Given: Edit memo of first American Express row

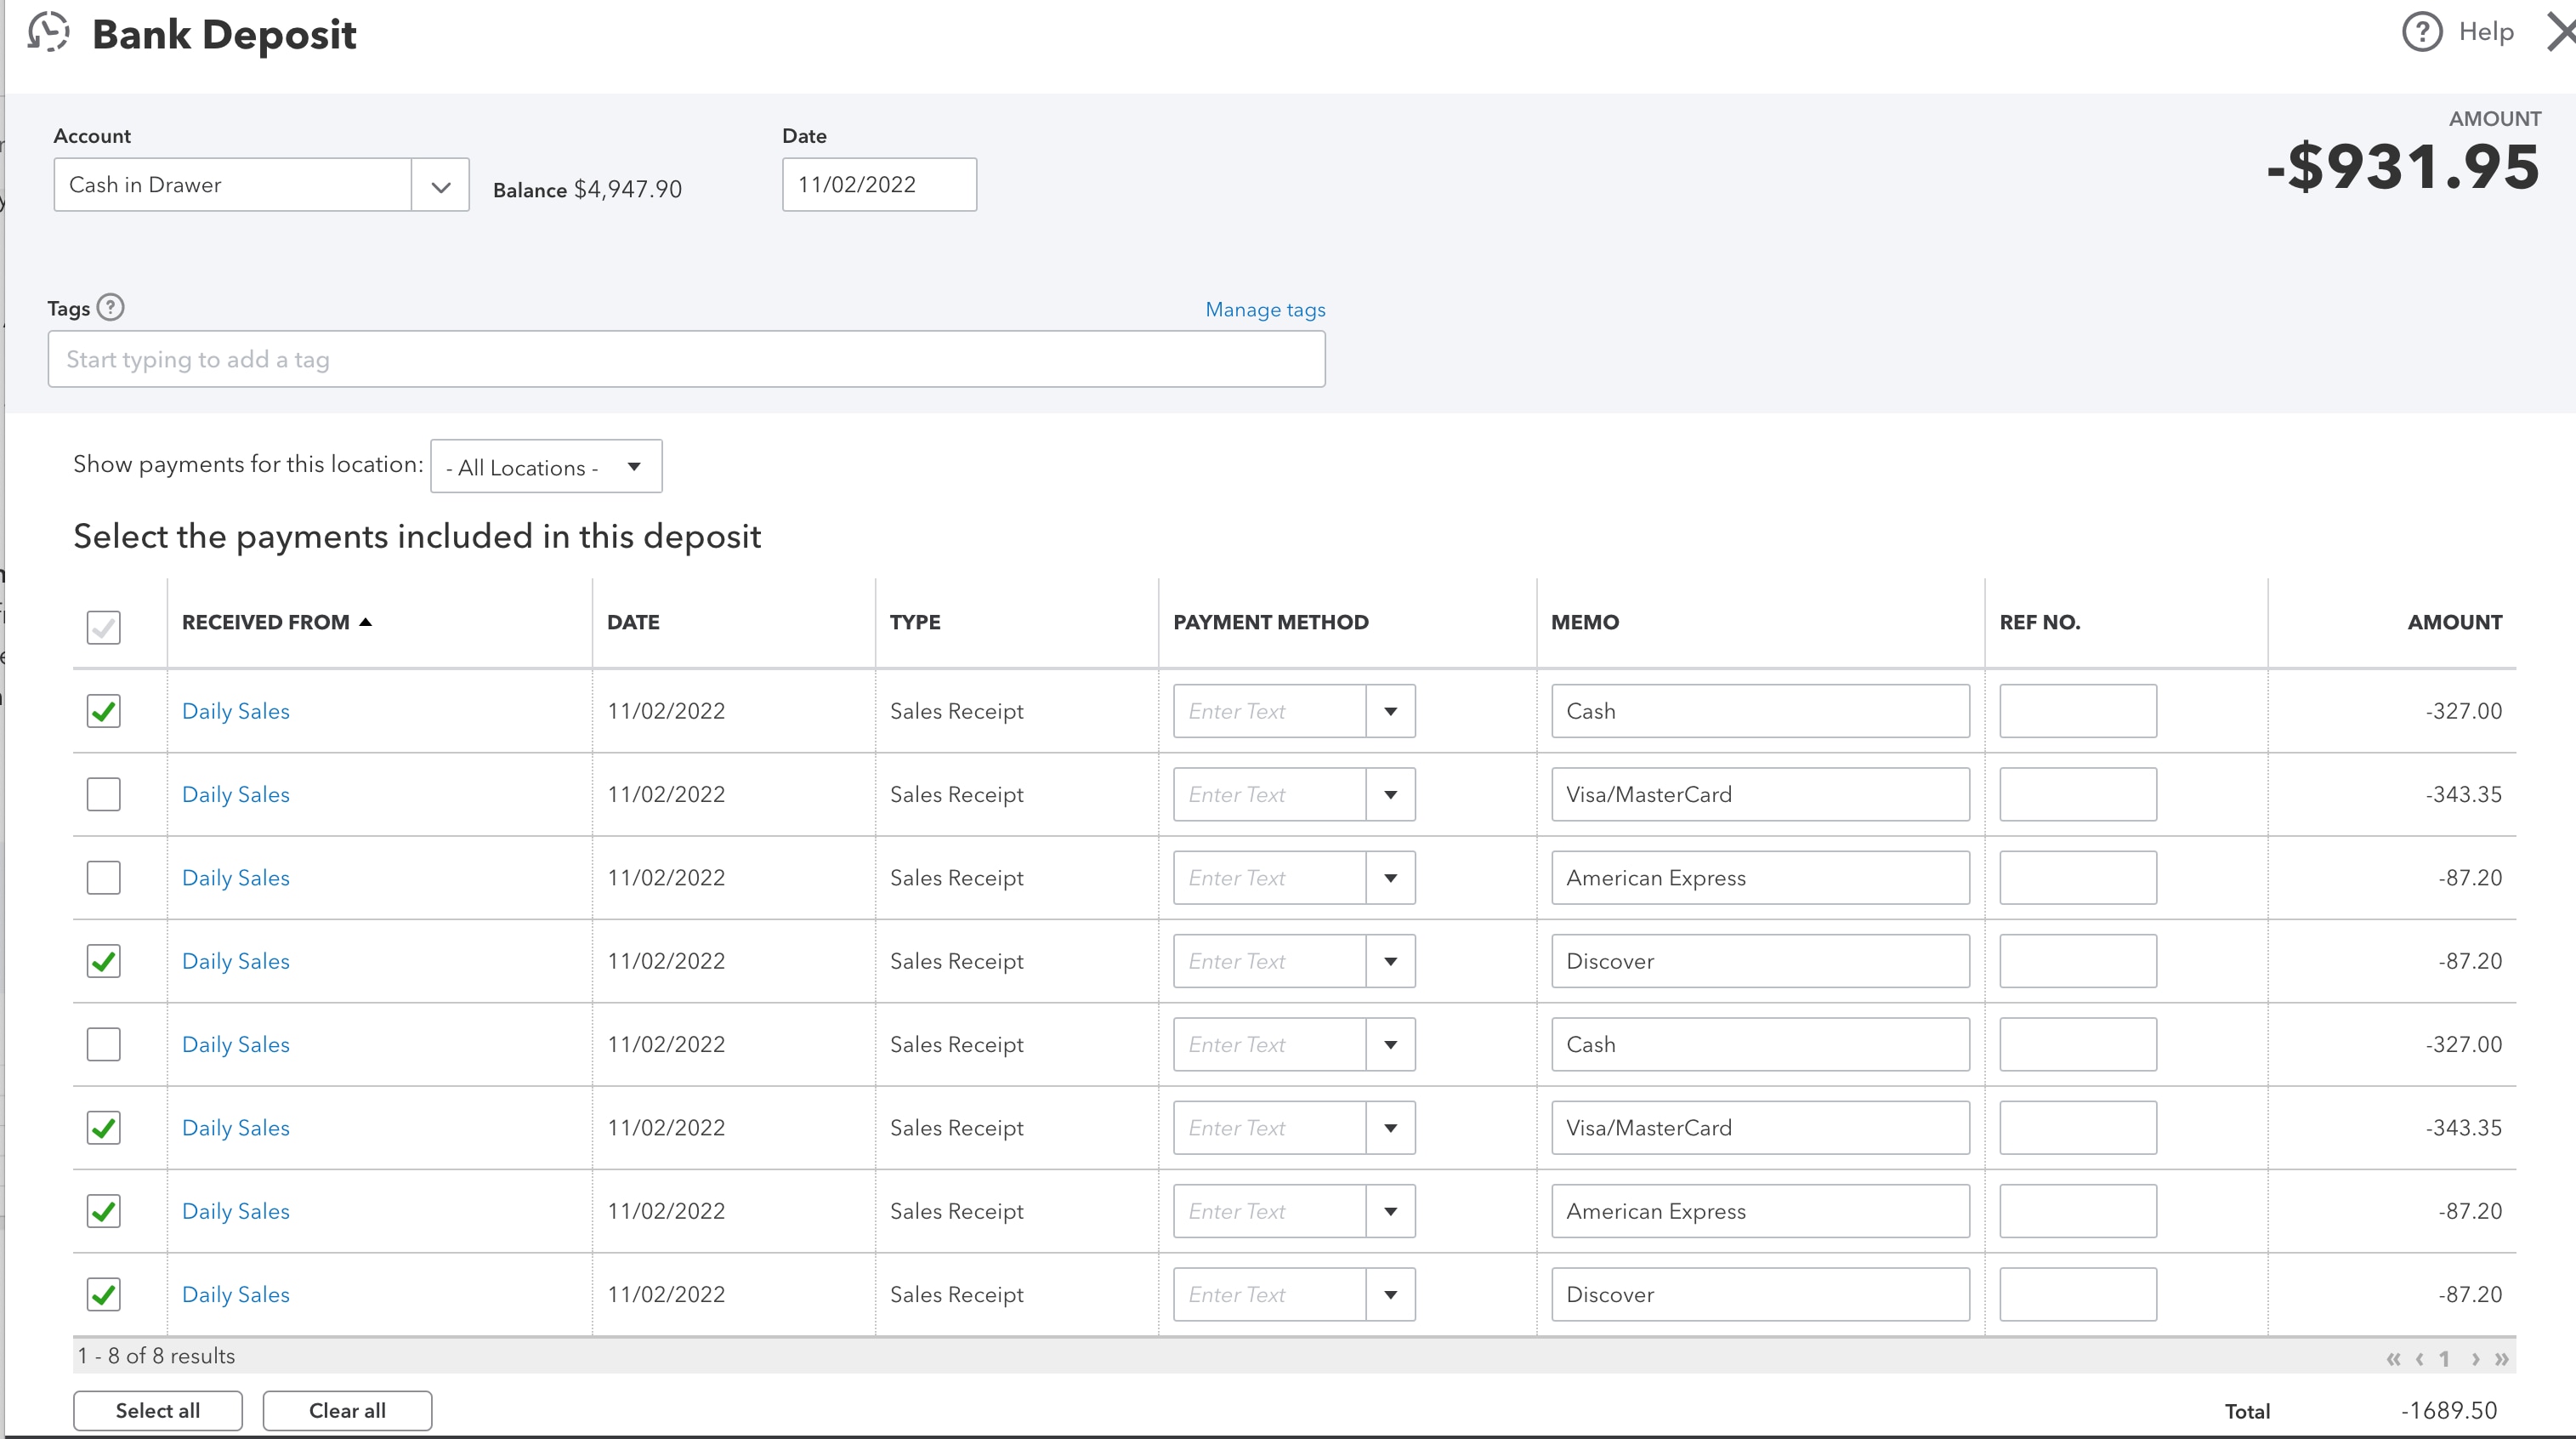Looking at the screenshot, I should tap(1760, 878).
